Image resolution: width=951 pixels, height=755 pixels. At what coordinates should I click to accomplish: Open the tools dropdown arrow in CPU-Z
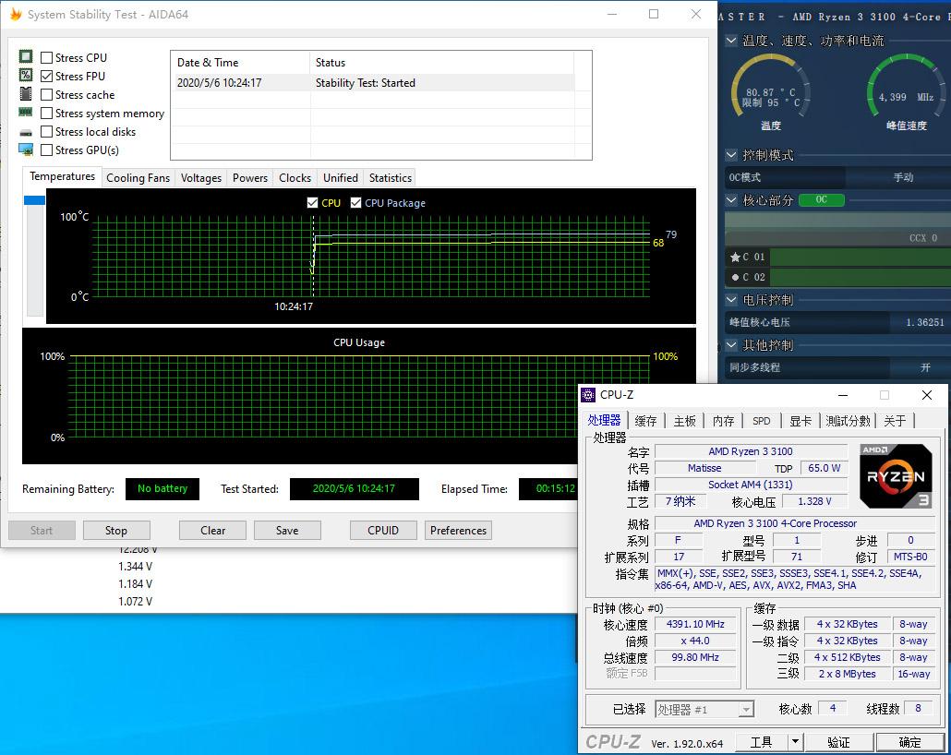coord(795,742)
